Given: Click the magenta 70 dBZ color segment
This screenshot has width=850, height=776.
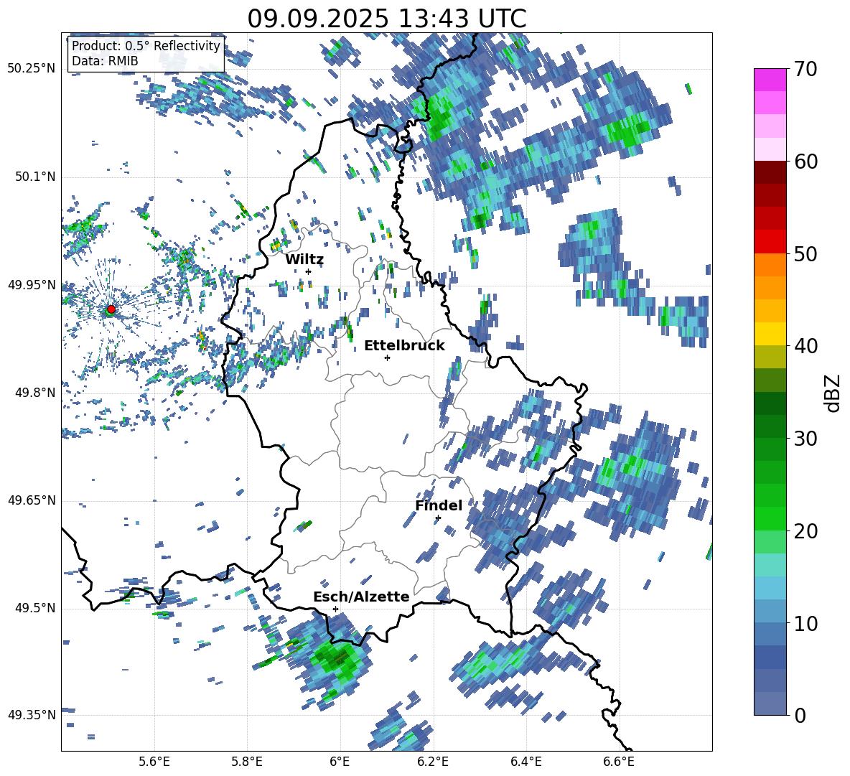Looking at the screenshot, I should [770, 80].
